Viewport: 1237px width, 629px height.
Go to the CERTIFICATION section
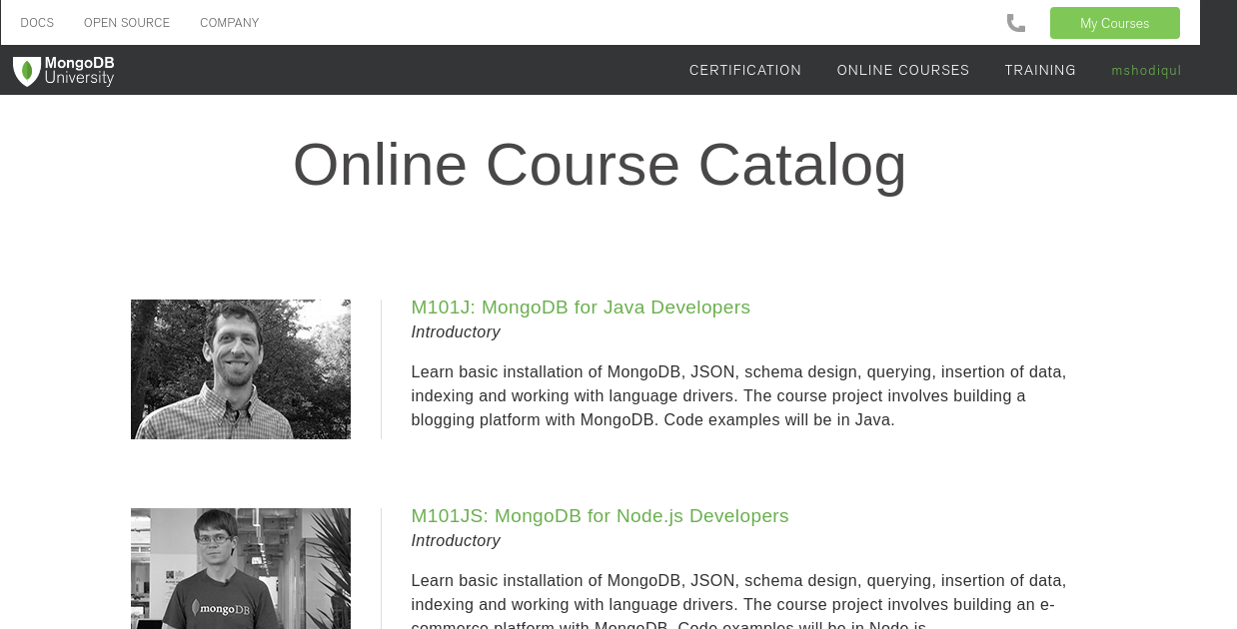tap(745, 70)
